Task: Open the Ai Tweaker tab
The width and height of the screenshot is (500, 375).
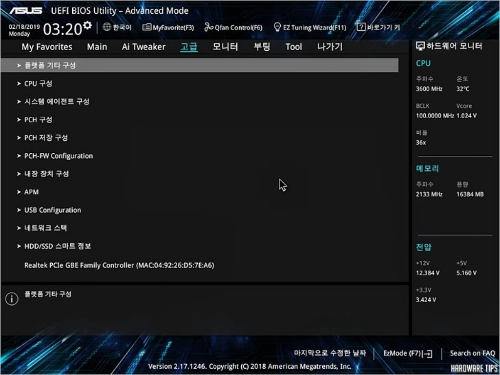Action: click(x=144, y=47)
